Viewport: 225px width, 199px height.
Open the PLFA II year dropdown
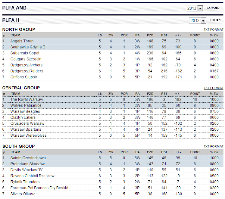(x=203, y=21)
